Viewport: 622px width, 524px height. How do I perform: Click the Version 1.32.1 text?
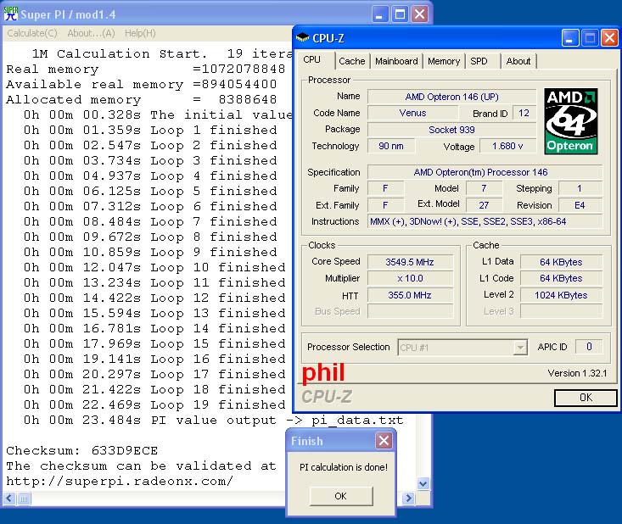tap(577, 373)
